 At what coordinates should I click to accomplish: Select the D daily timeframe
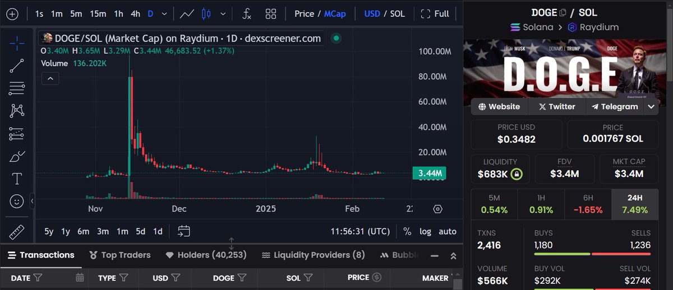pyautogui.click(x=150, y=13)
